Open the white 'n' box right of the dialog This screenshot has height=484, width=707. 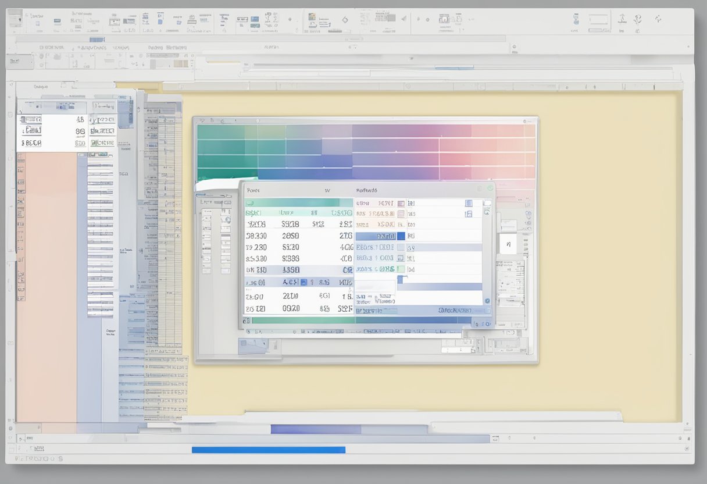(x=508, y=244)
